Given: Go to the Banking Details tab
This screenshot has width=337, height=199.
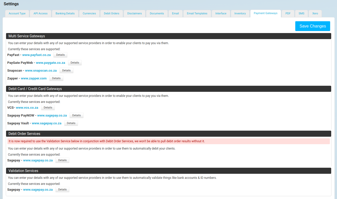Looking at the screenshot, I should pyautogui.click(x=65, y=13).
